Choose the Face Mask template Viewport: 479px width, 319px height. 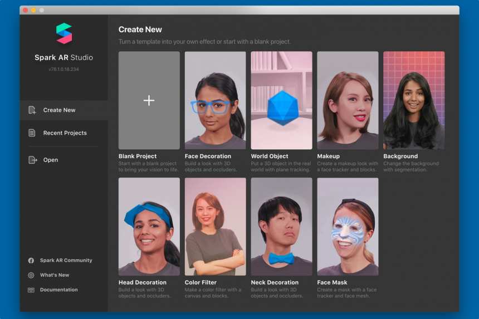[348, 226]
